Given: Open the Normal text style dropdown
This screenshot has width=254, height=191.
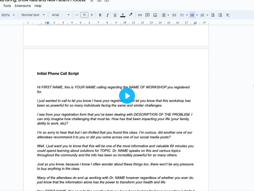Looking at the screenshot, I should point(33,15).
